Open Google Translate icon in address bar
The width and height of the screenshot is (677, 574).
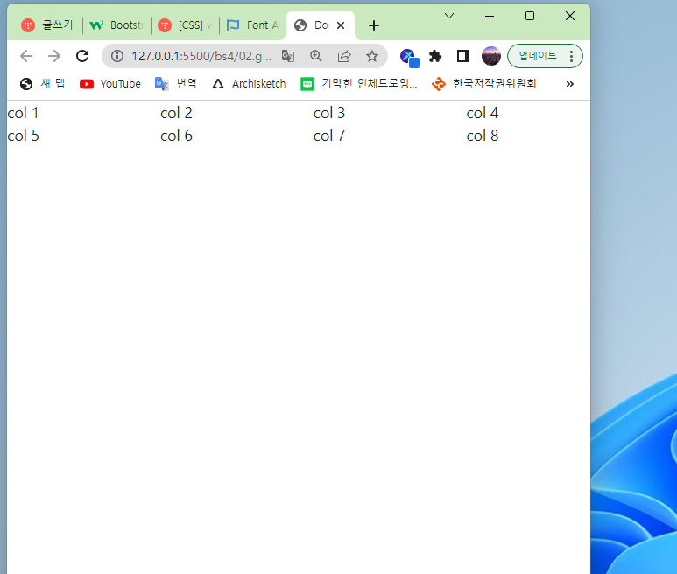pos(288,56)
